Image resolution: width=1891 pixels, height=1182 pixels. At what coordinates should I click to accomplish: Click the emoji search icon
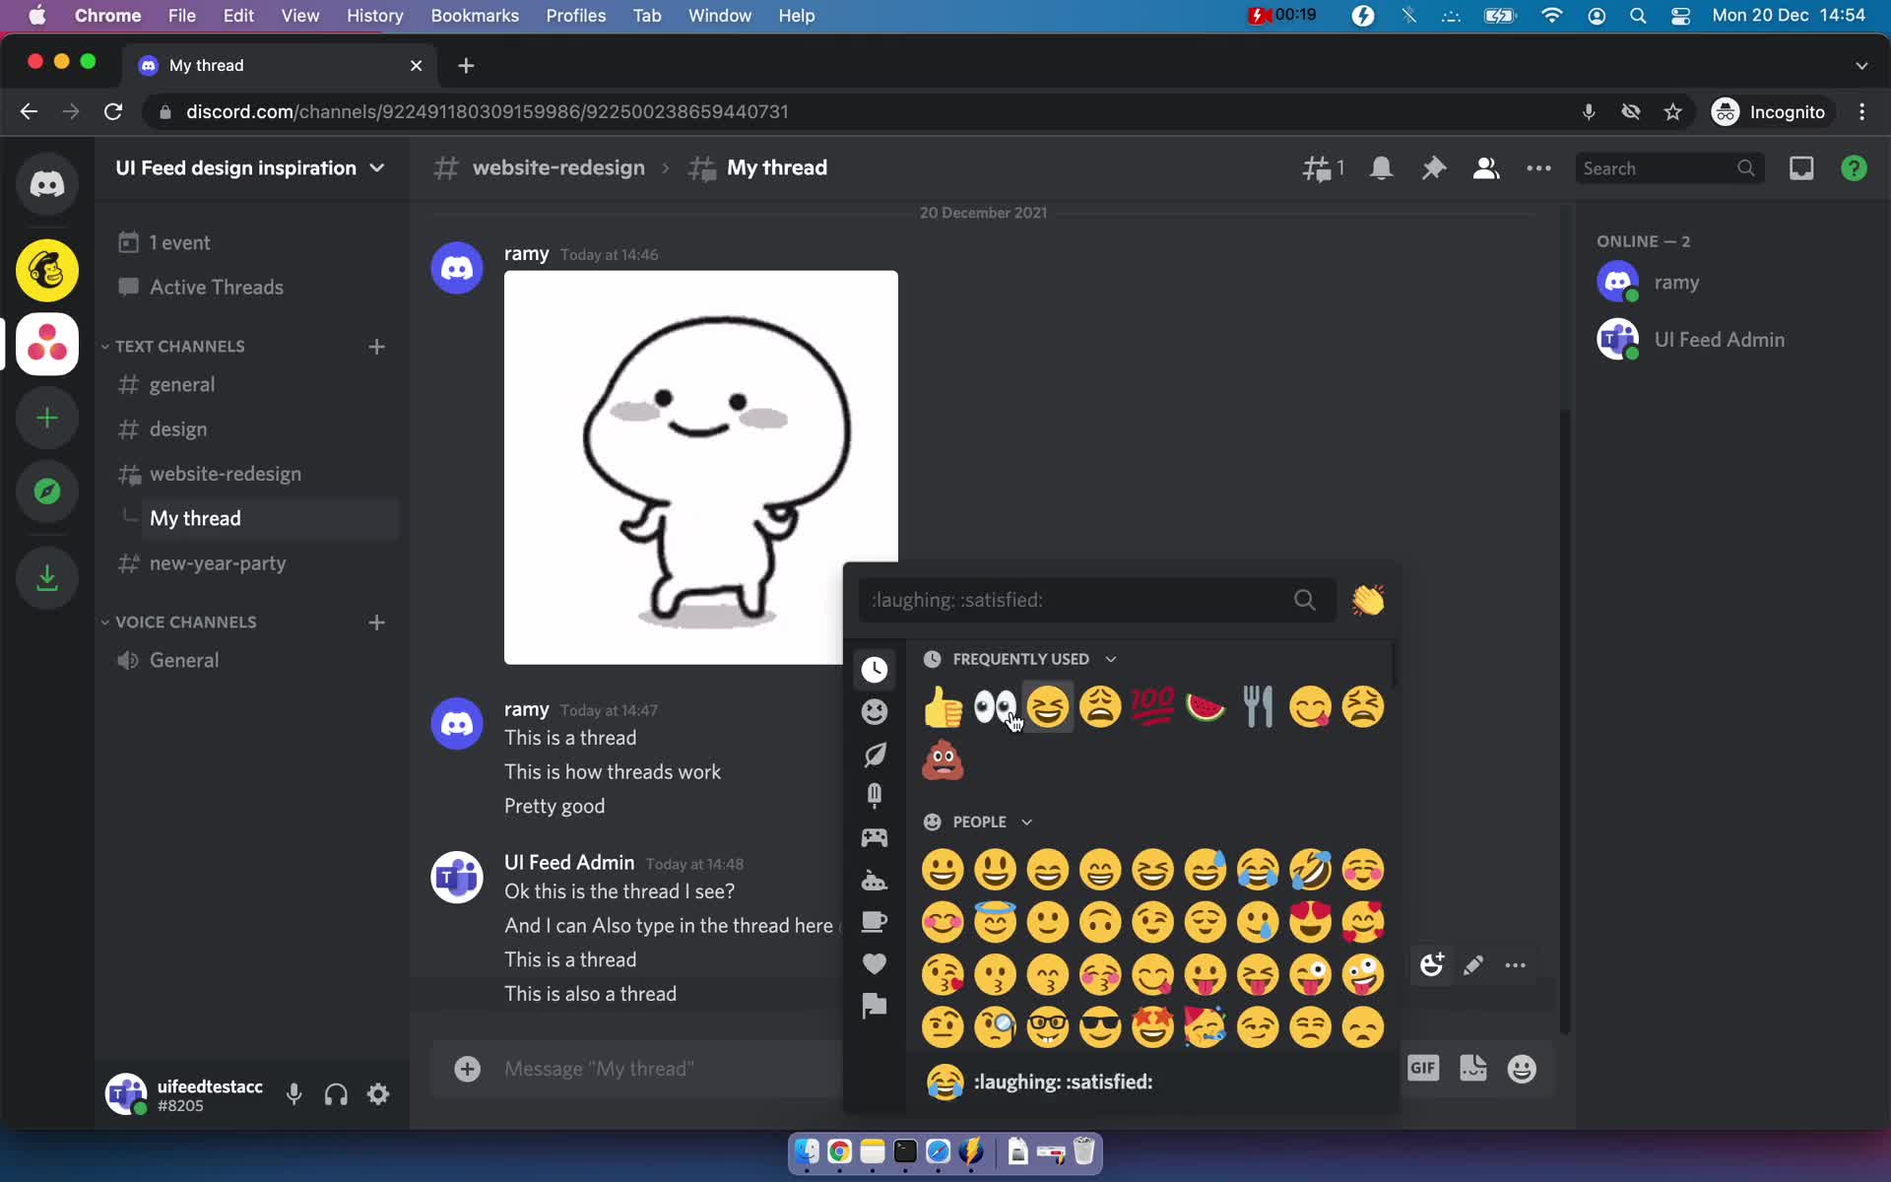1303,599
